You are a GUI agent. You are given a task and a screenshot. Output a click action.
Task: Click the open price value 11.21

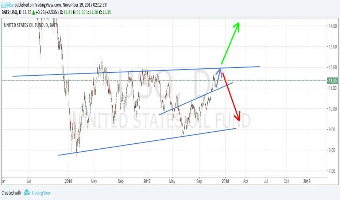click(67, 12)
